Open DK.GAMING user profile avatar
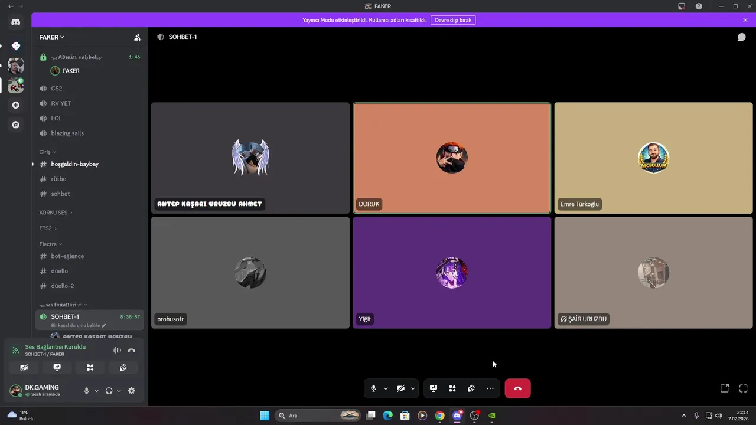 pos(16,391)
